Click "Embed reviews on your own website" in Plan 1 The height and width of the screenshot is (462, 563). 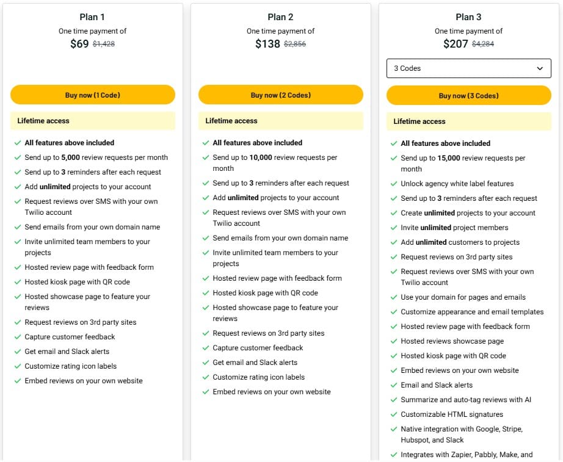(x=84, y=381)
